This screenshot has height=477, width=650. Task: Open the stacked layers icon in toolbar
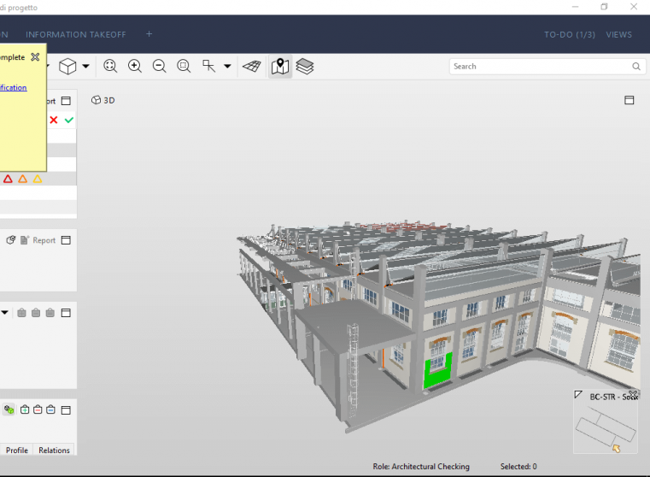click(x=305, y=66)
